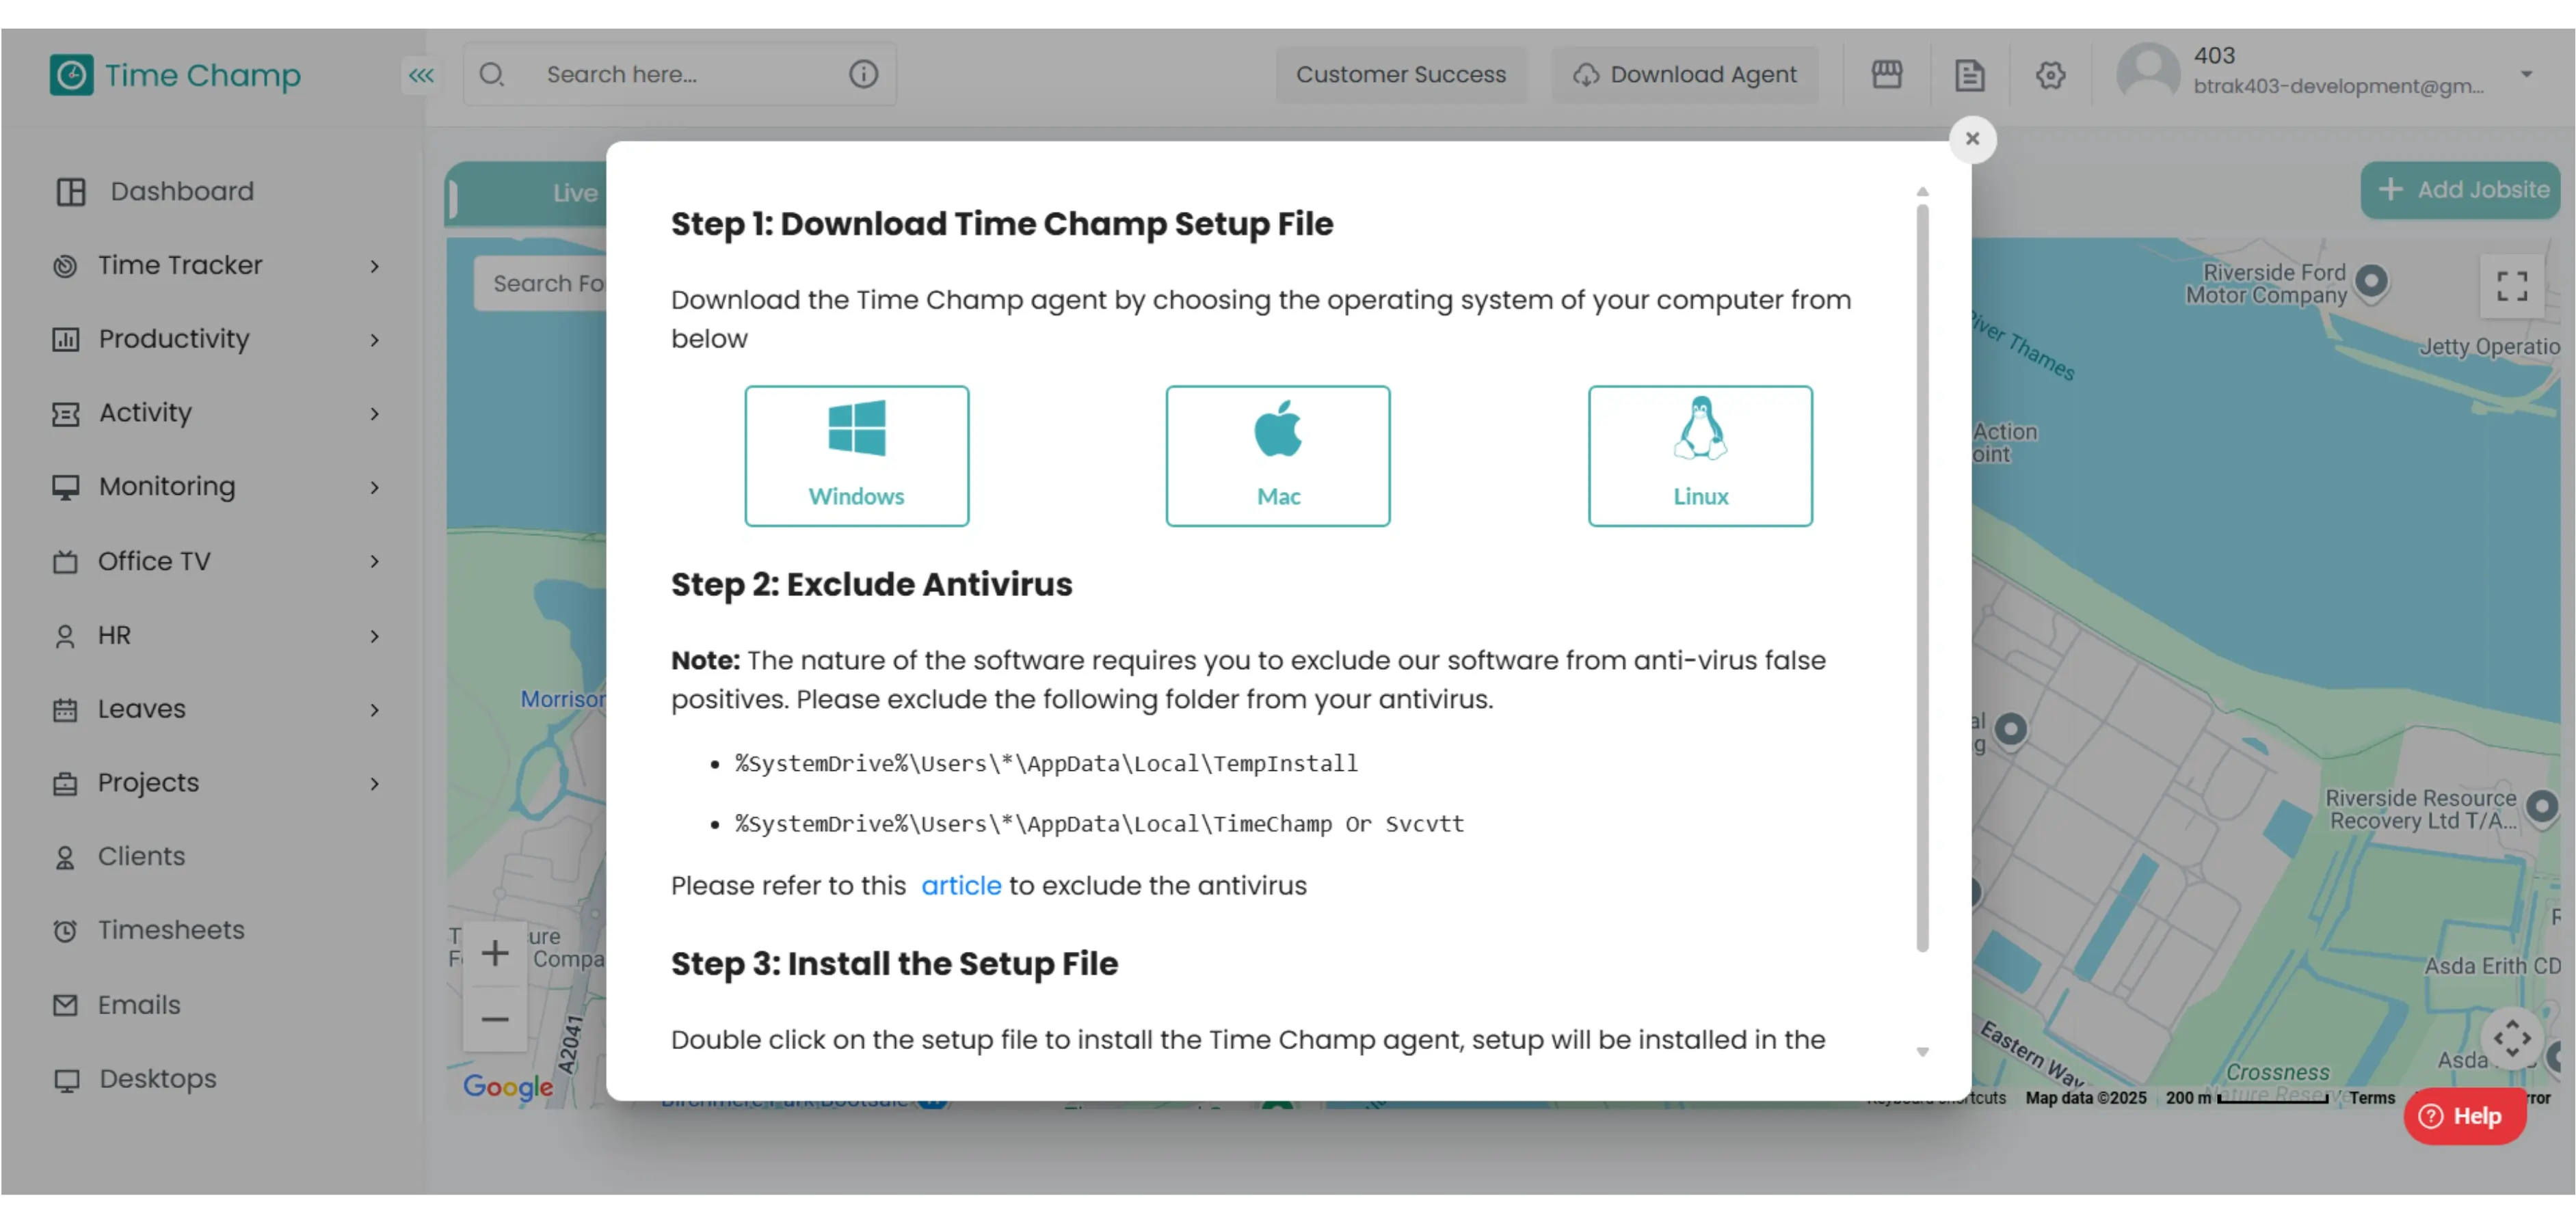This screenshot has height=1224, width=2576.
Task: Click the Download Agent button
Action: [1685, 75]
